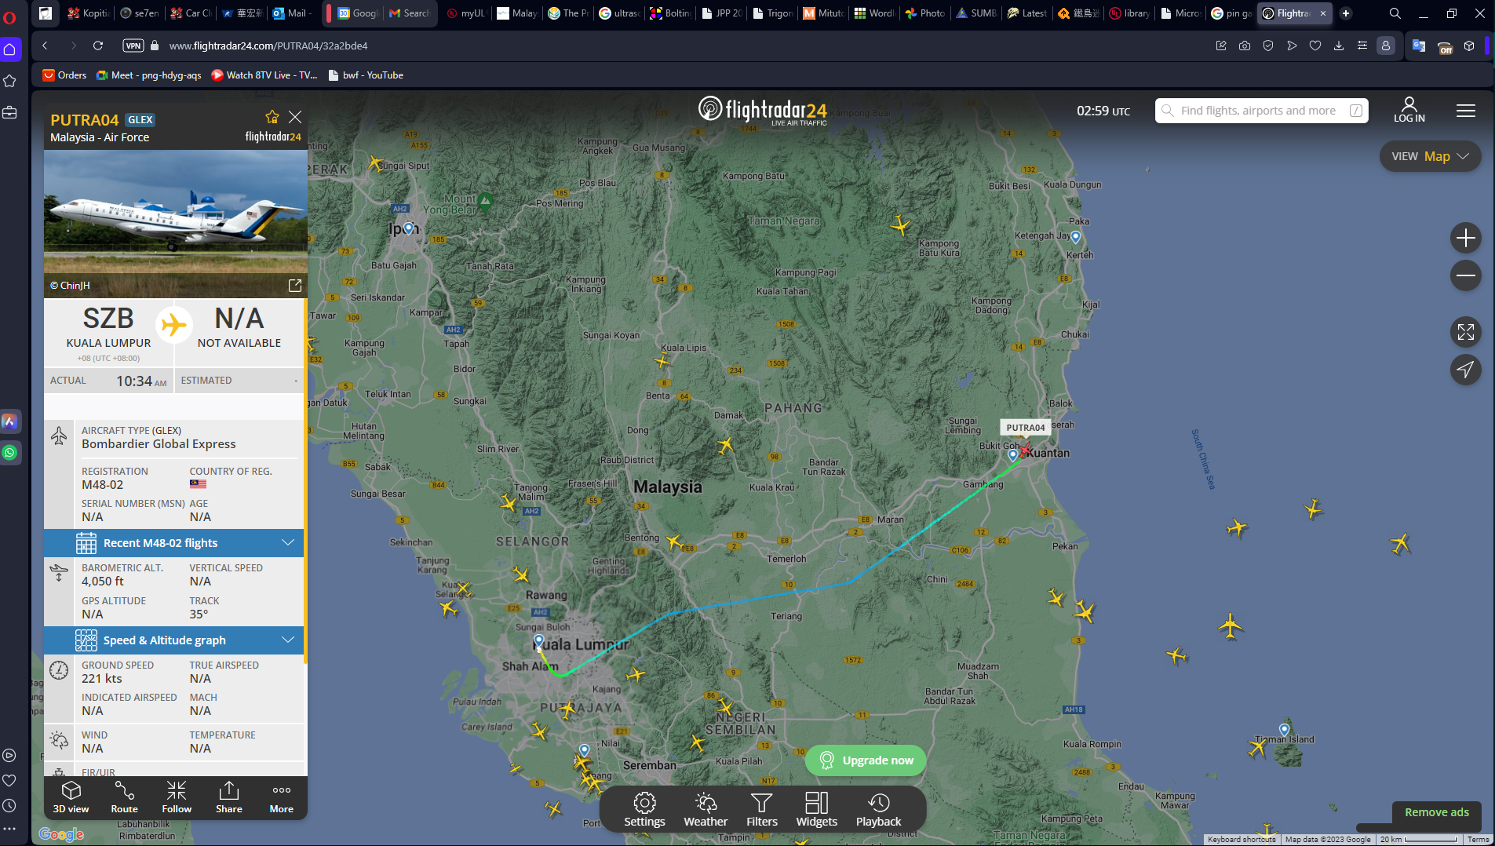1495x846 pixels.
Task: Click Bombardier Global Express aircraft type
Action: coord(159,444)
